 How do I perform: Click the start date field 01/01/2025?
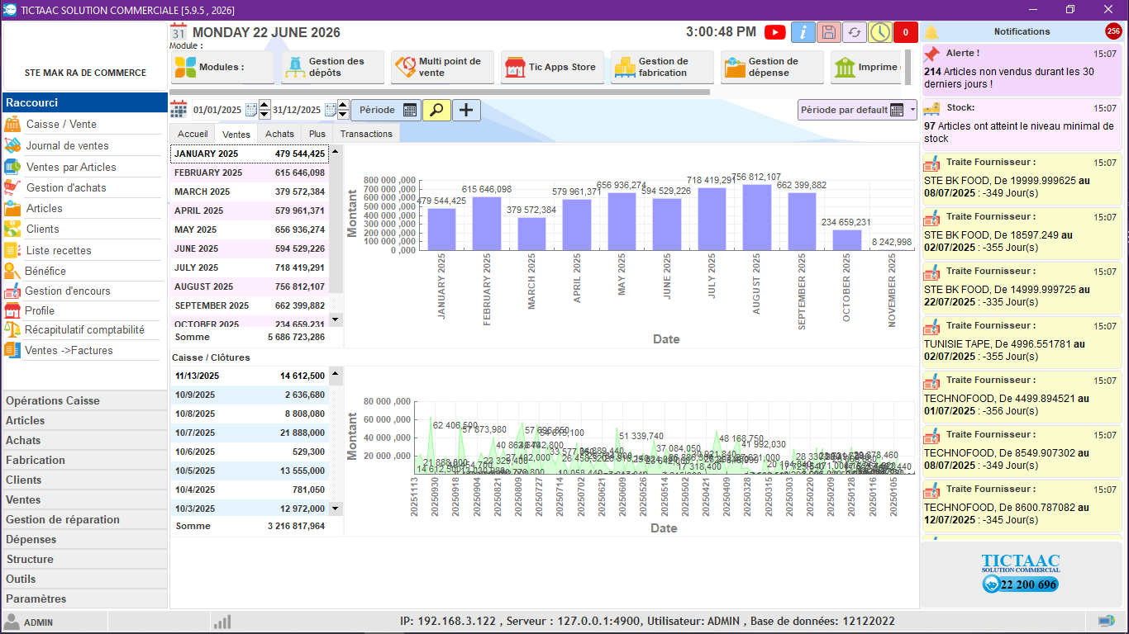[x=217, y=110]
